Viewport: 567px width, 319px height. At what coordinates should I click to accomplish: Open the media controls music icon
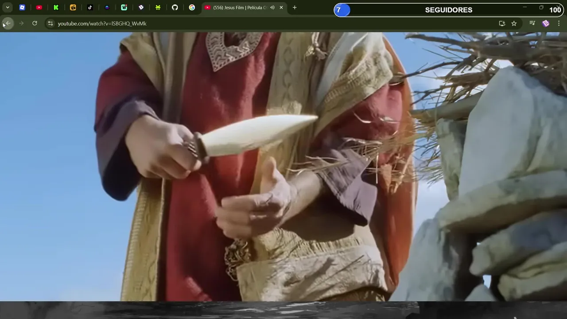[532, 23]
